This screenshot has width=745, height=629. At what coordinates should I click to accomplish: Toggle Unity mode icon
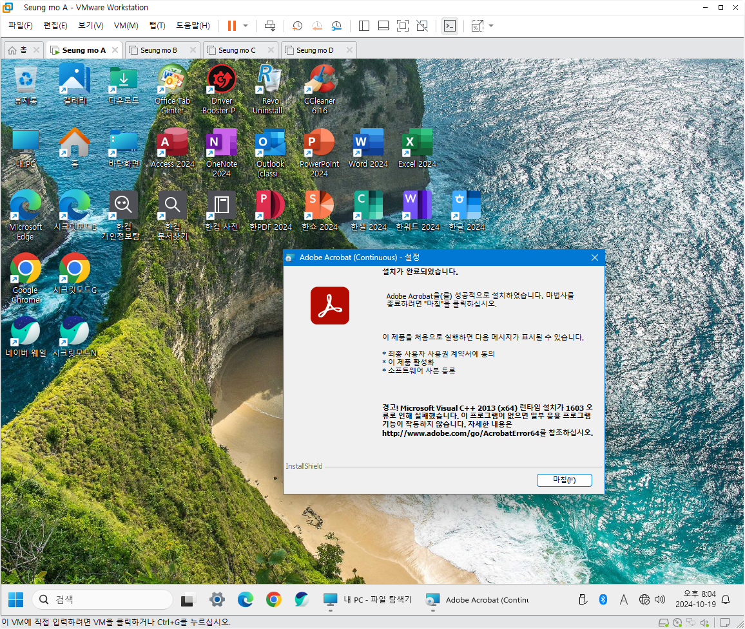click(x=422, y=26)
